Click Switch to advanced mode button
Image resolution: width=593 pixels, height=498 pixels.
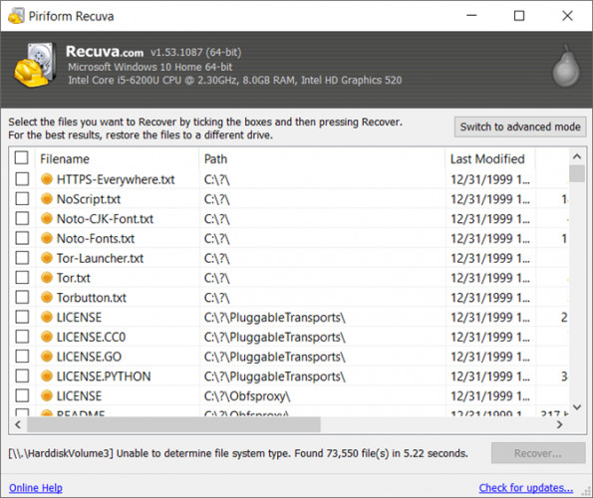click(x=520, y=126)
